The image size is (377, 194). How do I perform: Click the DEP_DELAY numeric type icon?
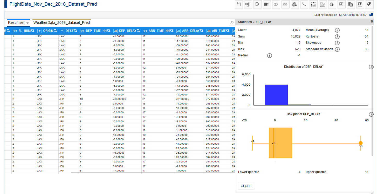click(x=116, y=31)
